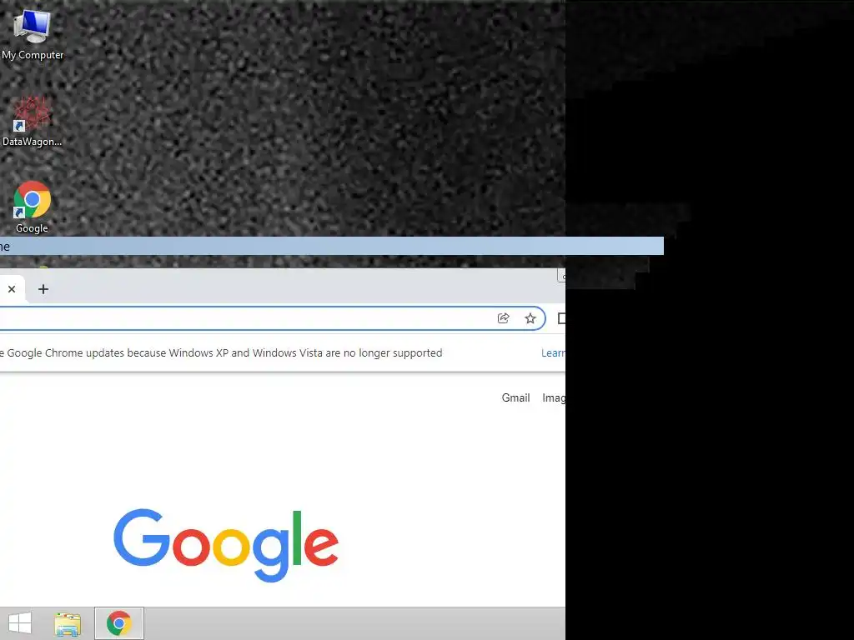Follow the Learn more link in update notice
The height and width of the screenshot is (640, 854).
click(x=553, y=353)
